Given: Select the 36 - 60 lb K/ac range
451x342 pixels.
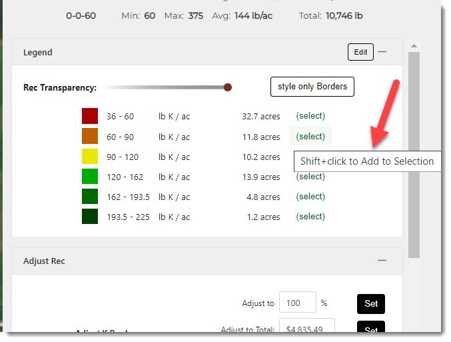Looking at the screenshot, I should [x=310, y=117].
